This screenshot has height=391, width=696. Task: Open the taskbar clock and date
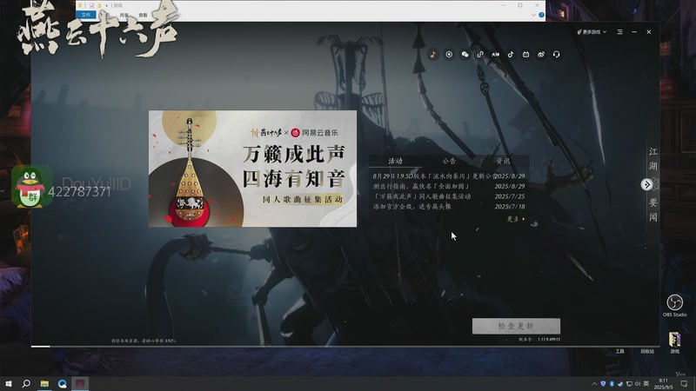point(664,384)
